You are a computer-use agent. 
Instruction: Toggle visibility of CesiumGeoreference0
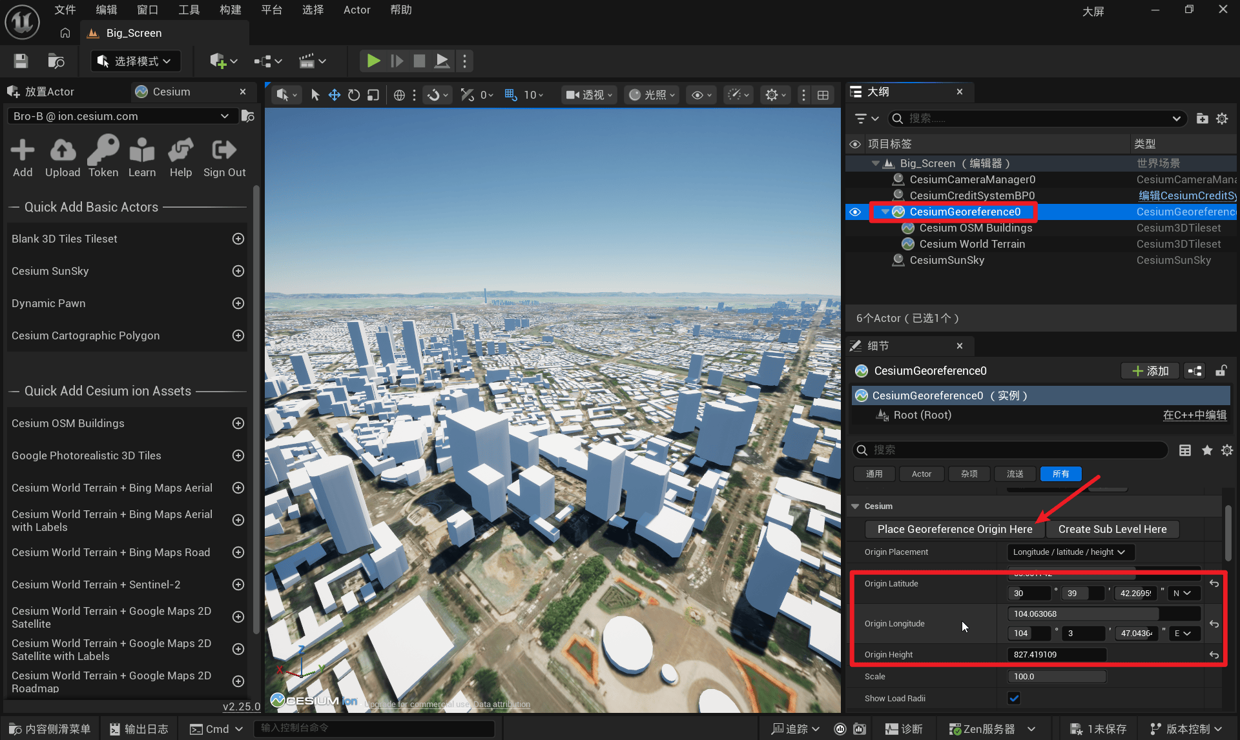[855, 212]
